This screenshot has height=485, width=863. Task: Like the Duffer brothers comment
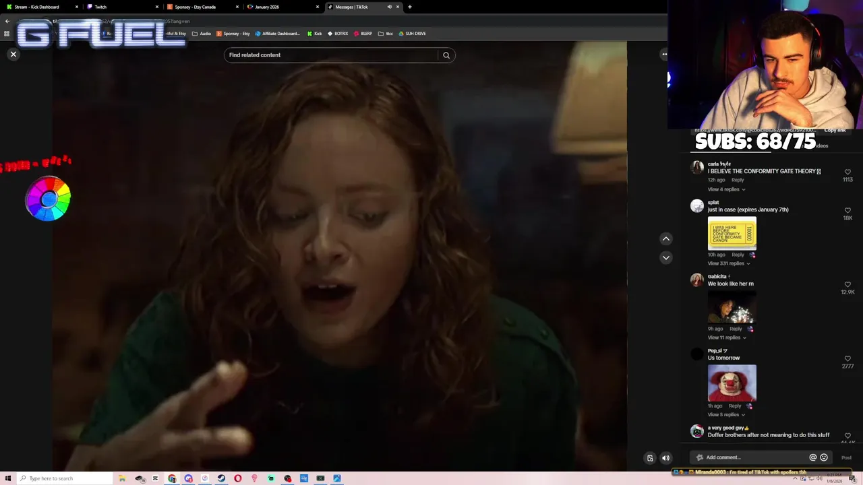[x=847, y=435]
